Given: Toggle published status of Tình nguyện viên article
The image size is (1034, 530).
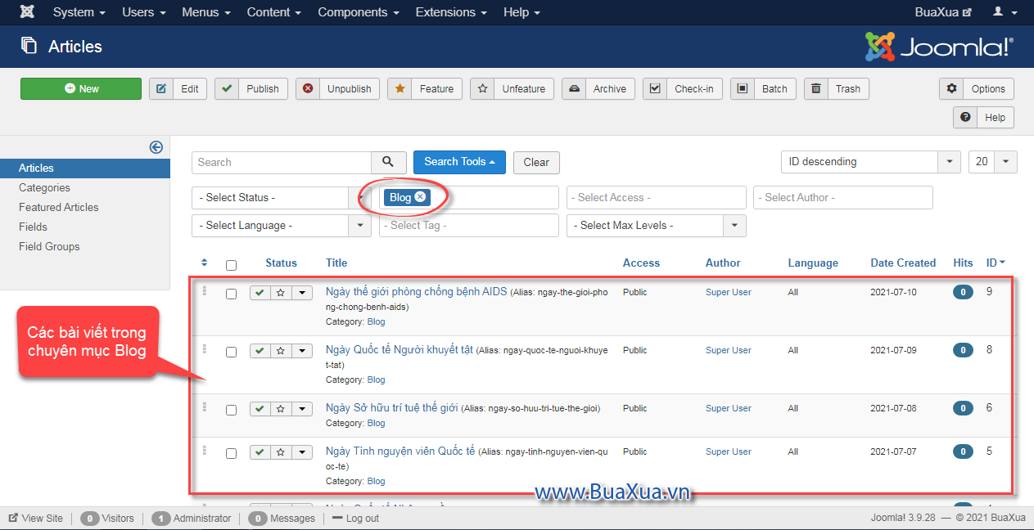Looking at the screenshot, I should (x=260, y=452).
